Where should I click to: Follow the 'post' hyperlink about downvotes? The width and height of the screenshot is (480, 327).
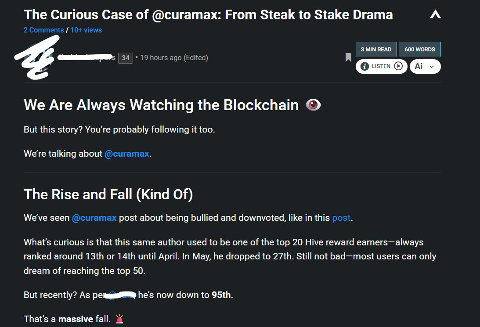341,218
